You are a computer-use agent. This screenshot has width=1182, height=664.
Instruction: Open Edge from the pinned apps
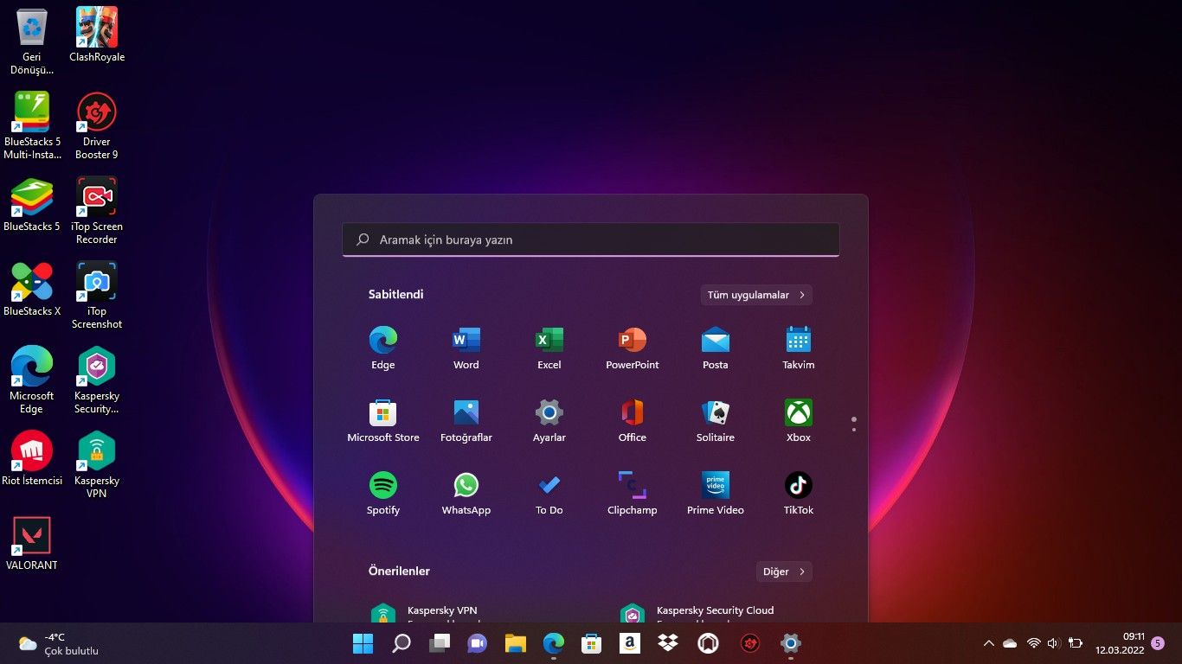(383, 348)
